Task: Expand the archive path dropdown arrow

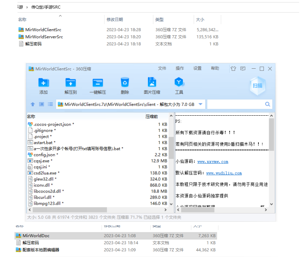Action: coord(200,104)
